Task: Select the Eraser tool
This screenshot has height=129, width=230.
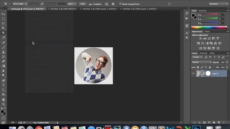Action: pos(3,61)
